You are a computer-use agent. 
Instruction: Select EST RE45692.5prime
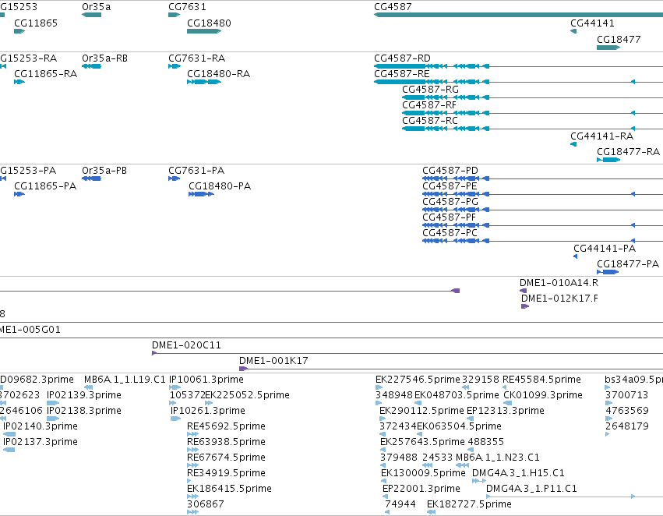pyautogui.click(x=192, y=434)
